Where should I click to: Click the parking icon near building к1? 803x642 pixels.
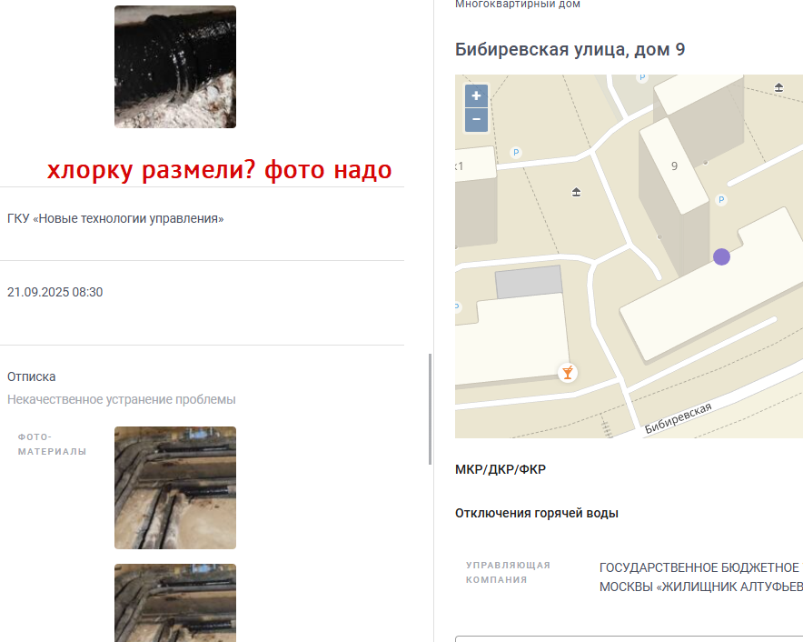[516, 152]
